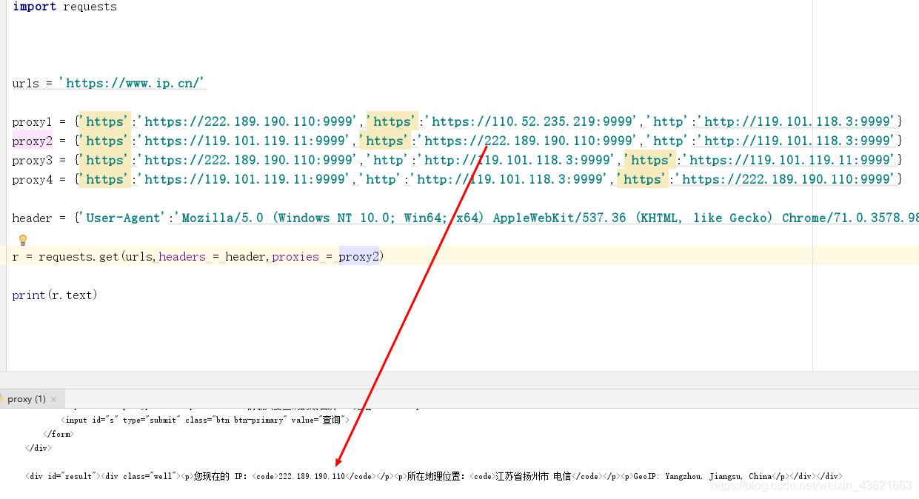
Task: Place cursor on 'import requests' line
Action: pos(64,7)
